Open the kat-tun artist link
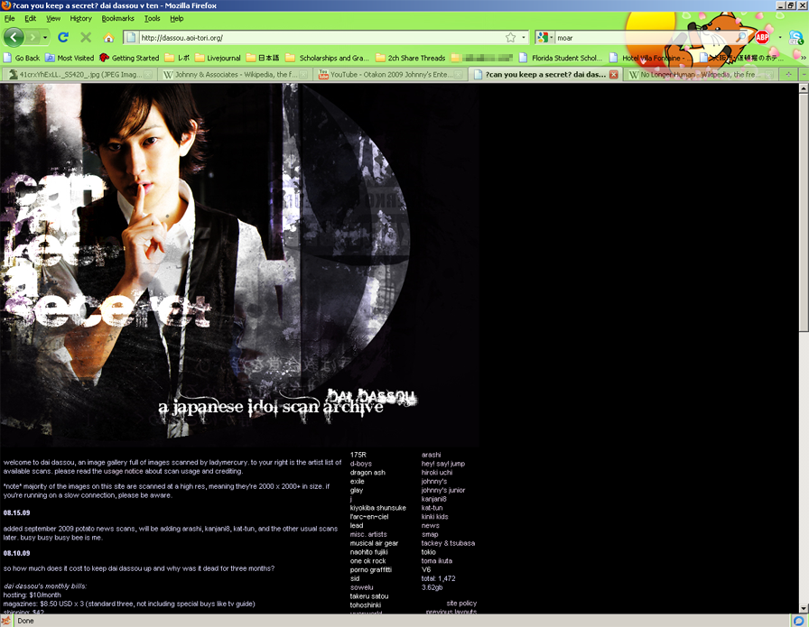This screenshot has height=627, width=809. pyautogui.click(x=432, y=508)
